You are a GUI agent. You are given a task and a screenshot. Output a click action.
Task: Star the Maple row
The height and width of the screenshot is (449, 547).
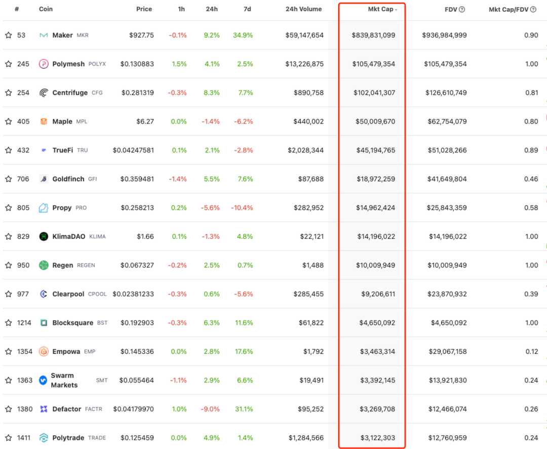click(x=9, y=121)
